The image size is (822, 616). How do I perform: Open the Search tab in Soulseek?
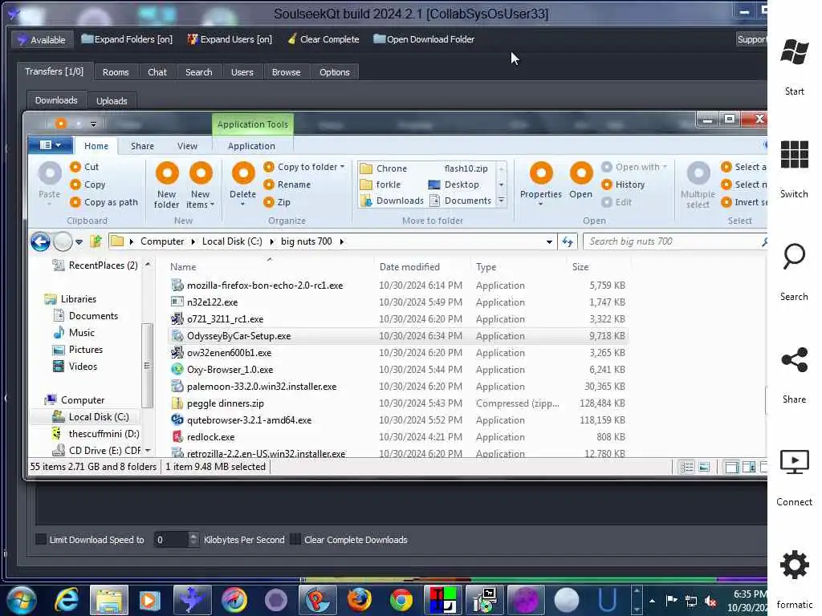pos(199,72)
